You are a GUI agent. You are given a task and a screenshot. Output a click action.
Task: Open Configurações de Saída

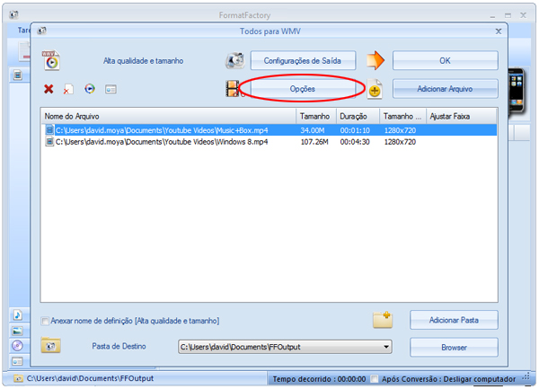[x=303, y=60]
